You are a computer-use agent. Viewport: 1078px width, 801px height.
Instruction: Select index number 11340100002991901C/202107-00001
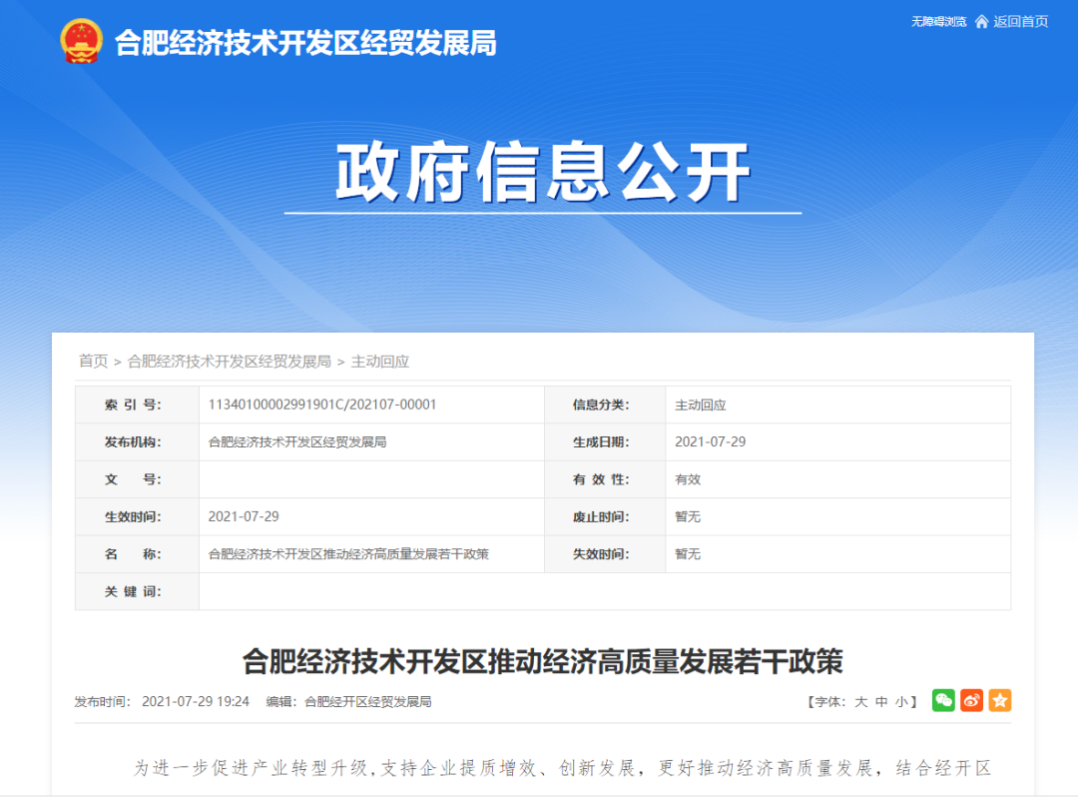pyautogui.click(x=322, y=404)
